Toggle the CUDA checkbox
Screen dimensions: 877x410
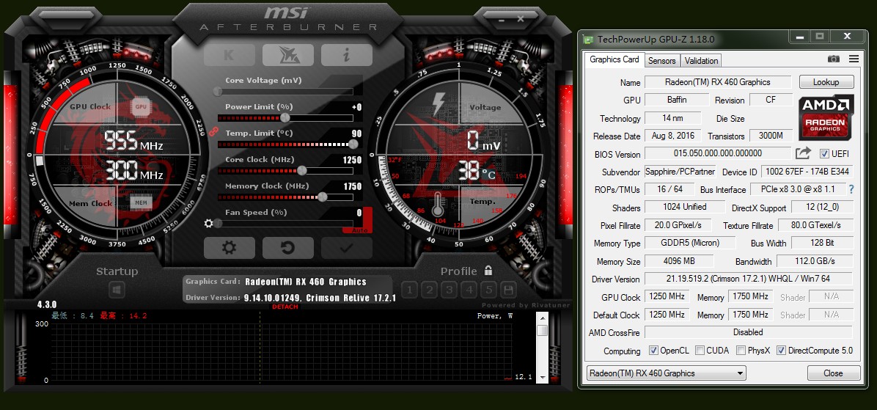click(700, 350)
